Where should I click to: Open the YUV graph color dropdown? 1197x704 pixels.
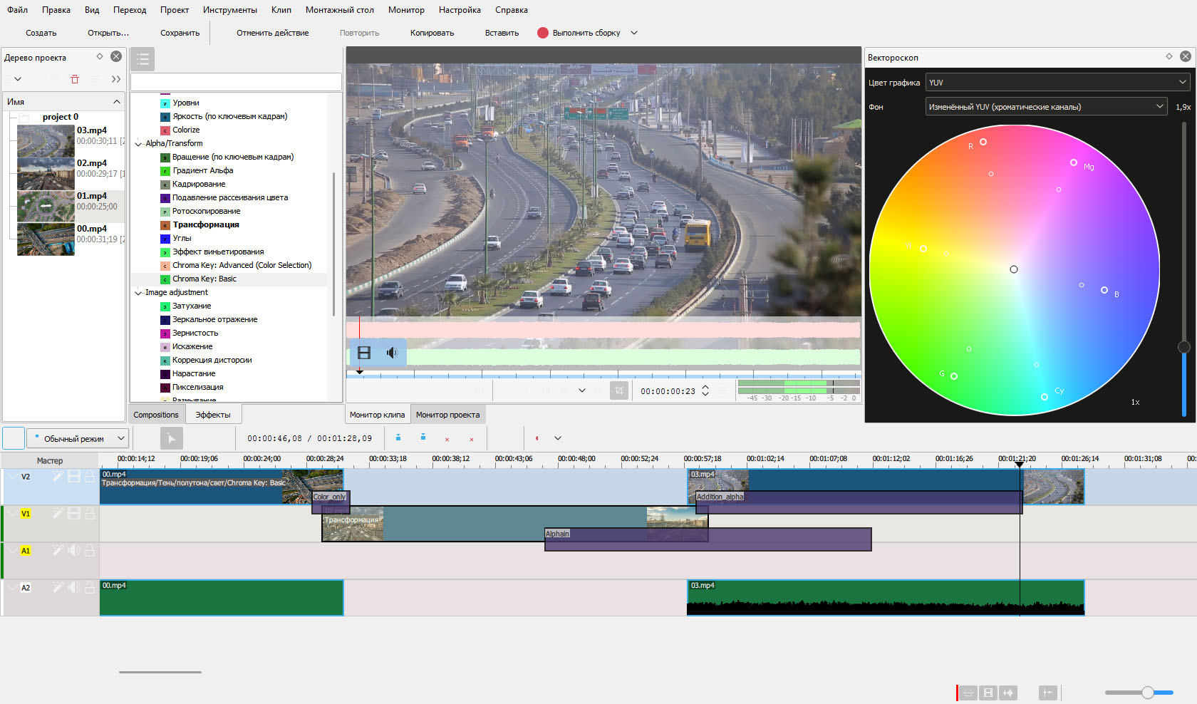pos(1058,83)
